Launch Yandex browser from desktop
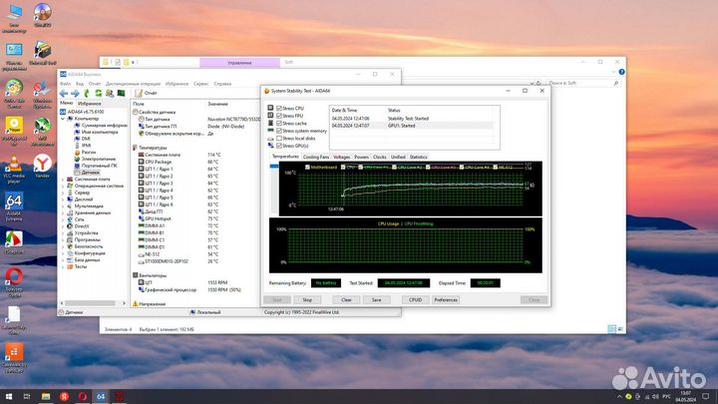718x404 pixels. coord(43,162)
